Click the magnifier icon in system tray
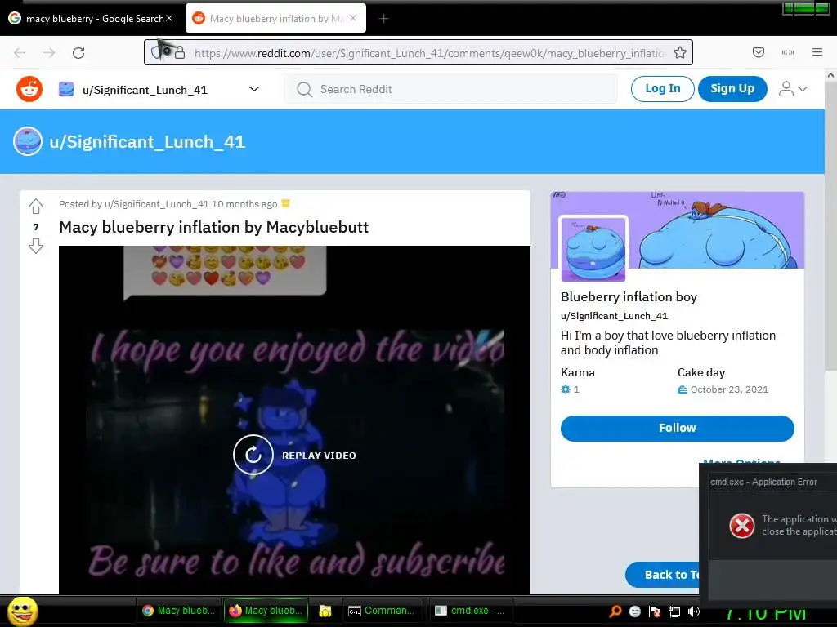 pyautogui.click(x=615, y=611)
